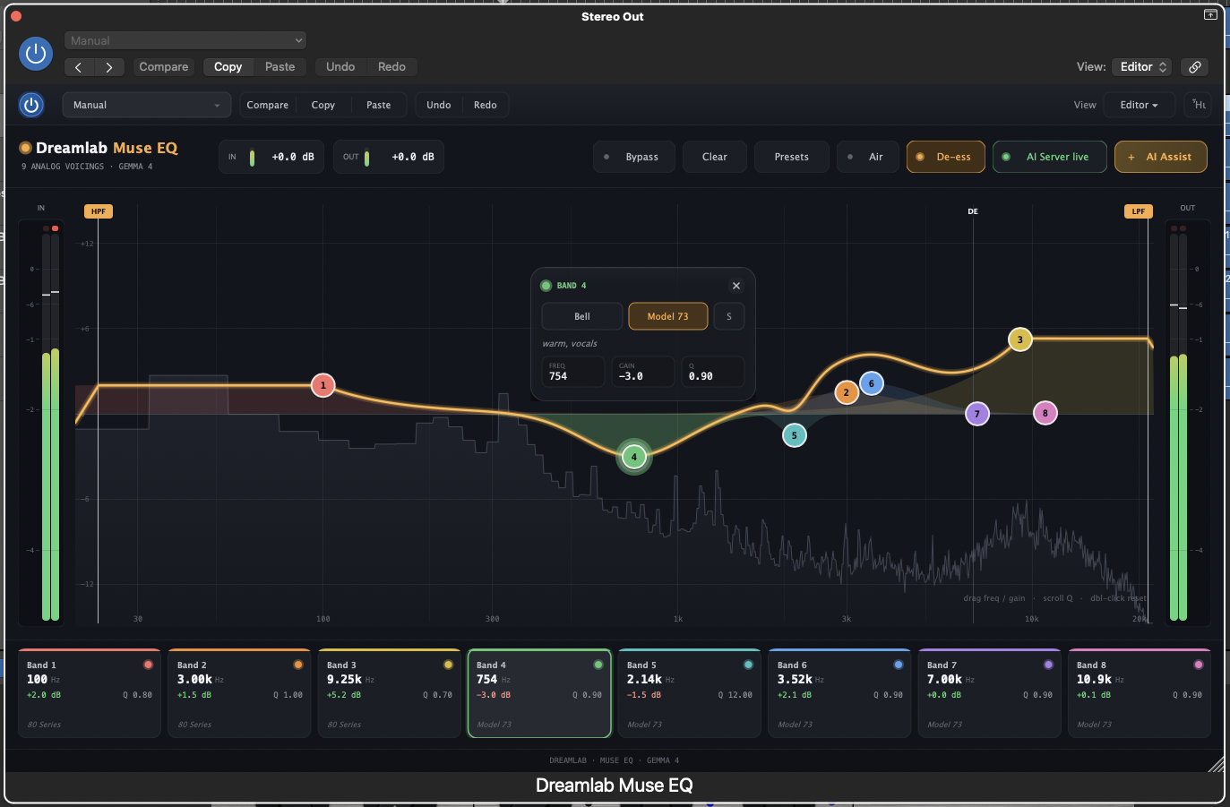The height and width of the screenshot is (807, 1230).
Task: Select band node 6 on the EQ curve
Action: tap(872, 383)
